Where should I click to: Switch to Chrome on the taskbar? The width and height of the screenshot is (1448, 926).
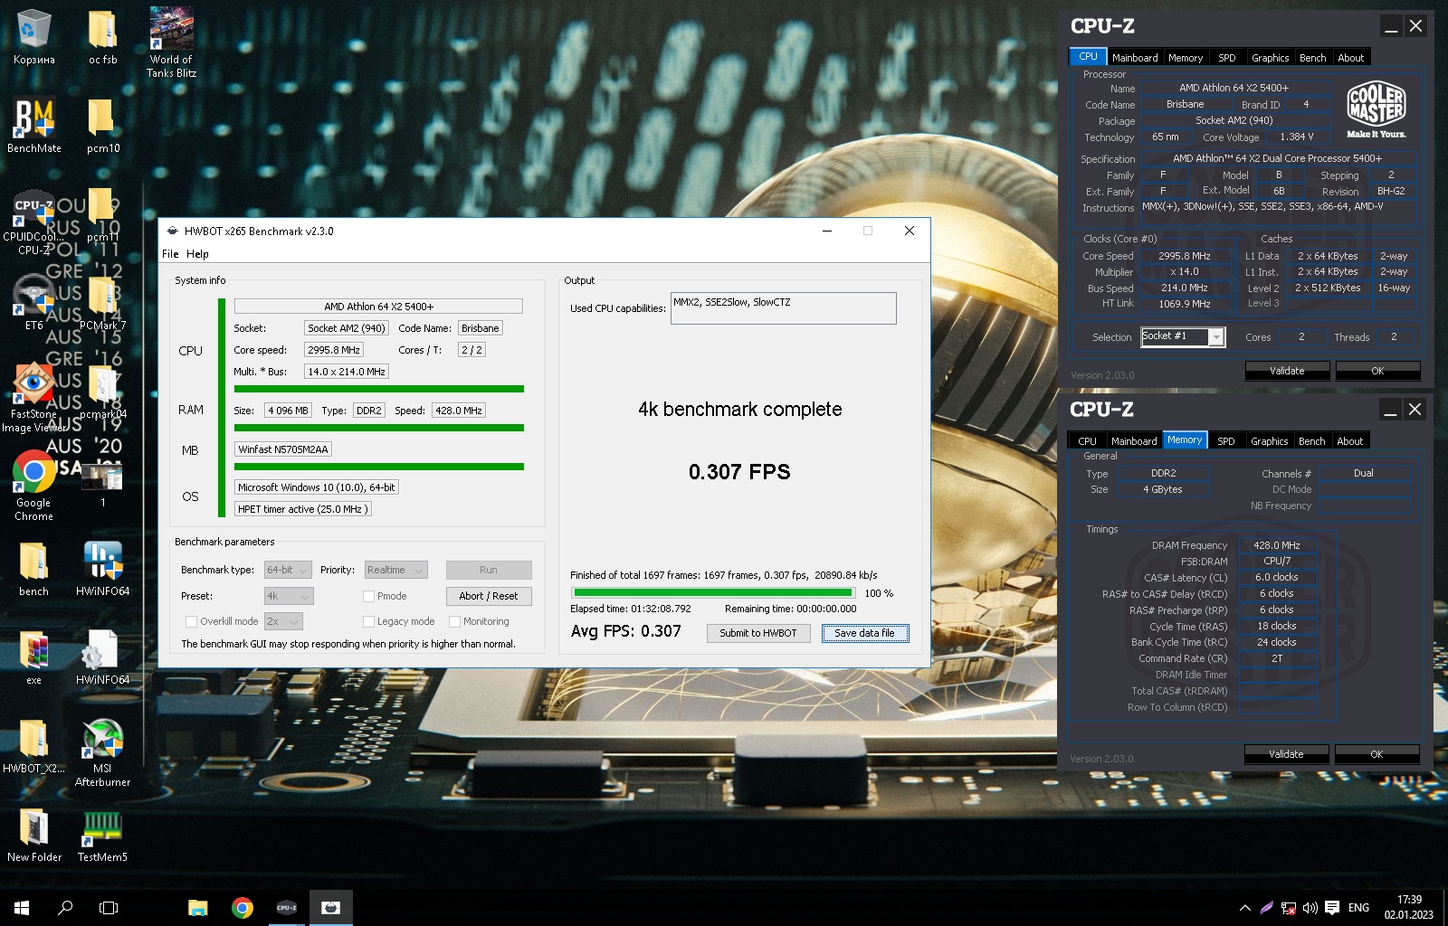click(243, 907)
